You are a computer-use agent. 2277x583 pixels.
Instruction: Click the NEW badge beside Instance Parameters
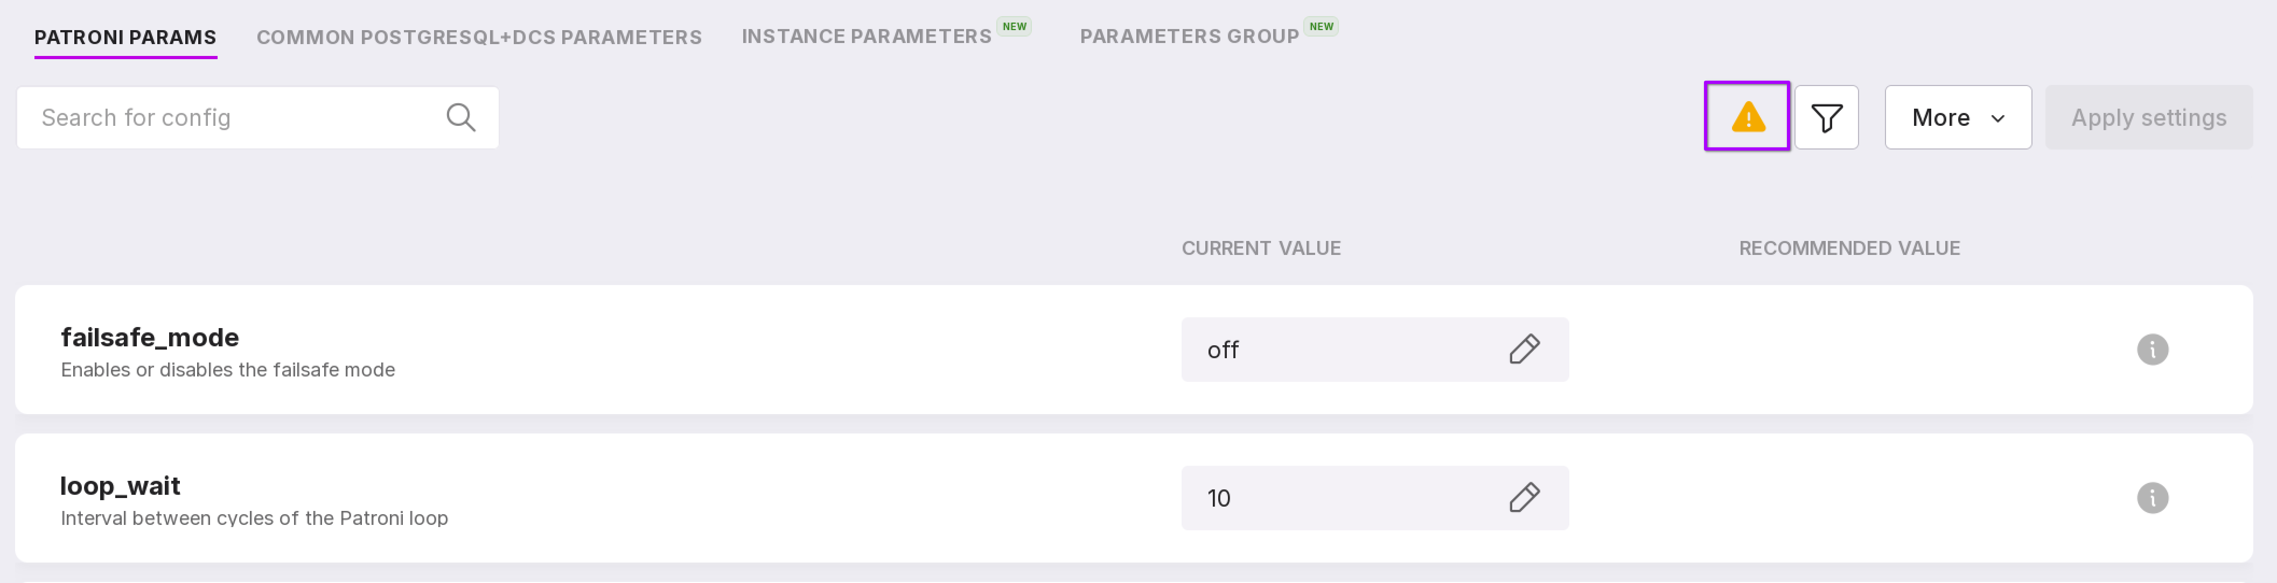coord(1014,26)
